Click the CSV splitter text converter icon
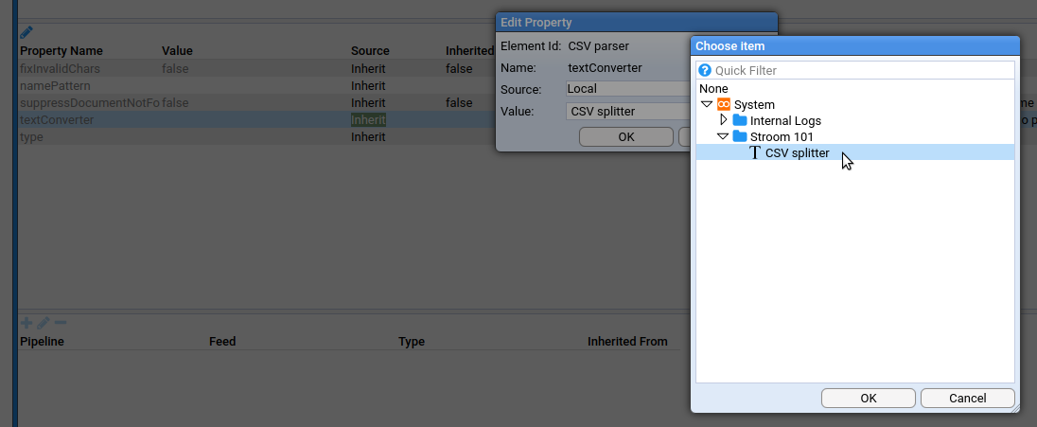The image size is (1037, 427). pyautogui.click(x=755, y=152)
